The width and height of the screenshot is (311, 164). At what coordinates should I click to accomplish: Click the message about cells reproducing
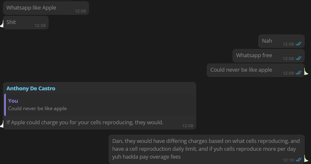pyautogui.click(x=85, y=122)
